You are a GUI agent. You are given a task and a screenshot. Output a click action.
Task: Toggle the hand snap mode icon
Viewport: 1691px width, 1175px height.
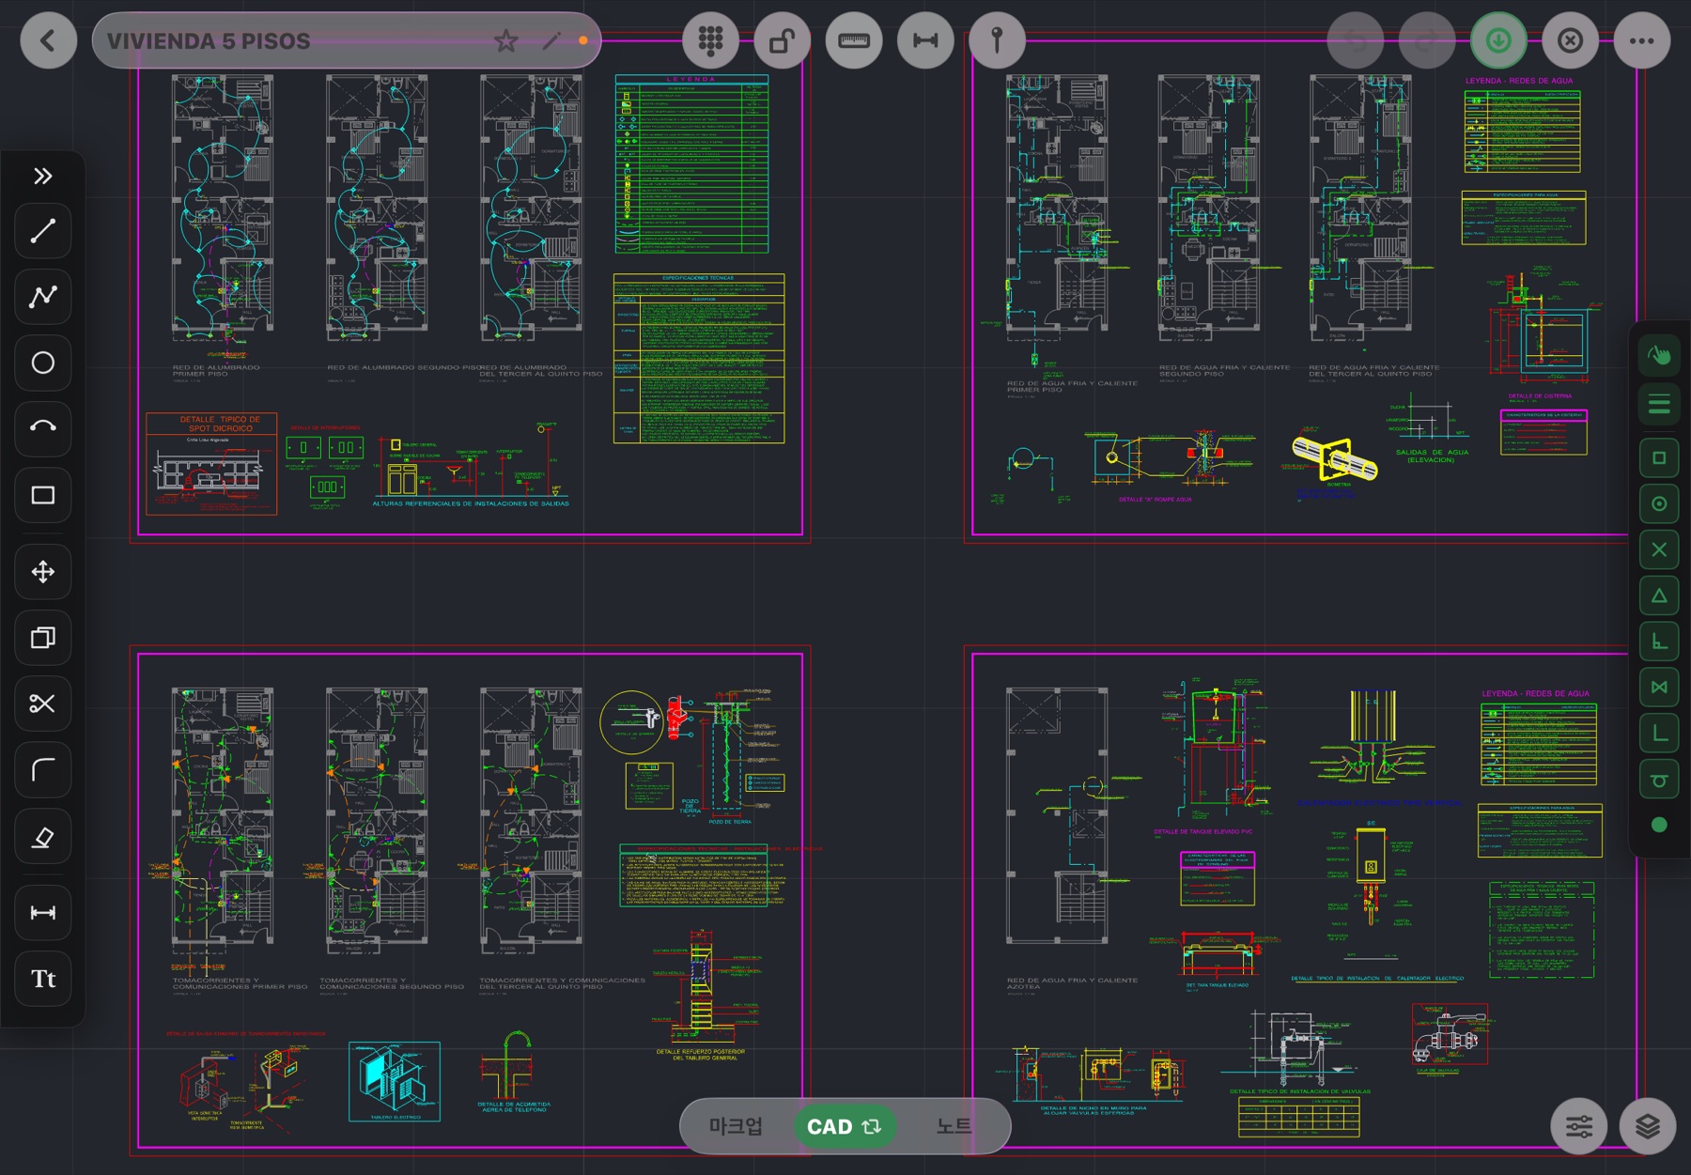pyautogui.click(x=1659, y=355)
